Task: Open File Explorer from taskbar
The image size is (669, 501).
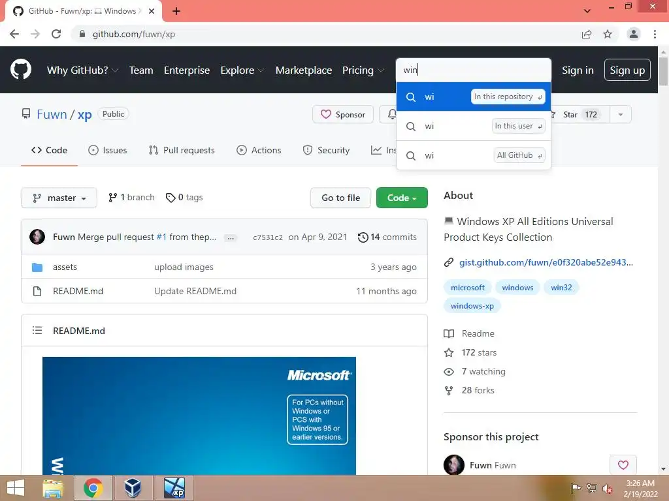Action: [52, 488]
